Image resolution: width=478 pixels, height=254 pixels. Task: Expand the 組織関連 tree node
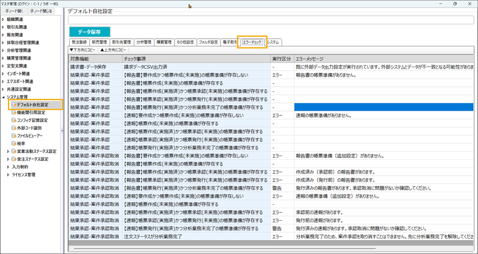(x=3, y=19)
